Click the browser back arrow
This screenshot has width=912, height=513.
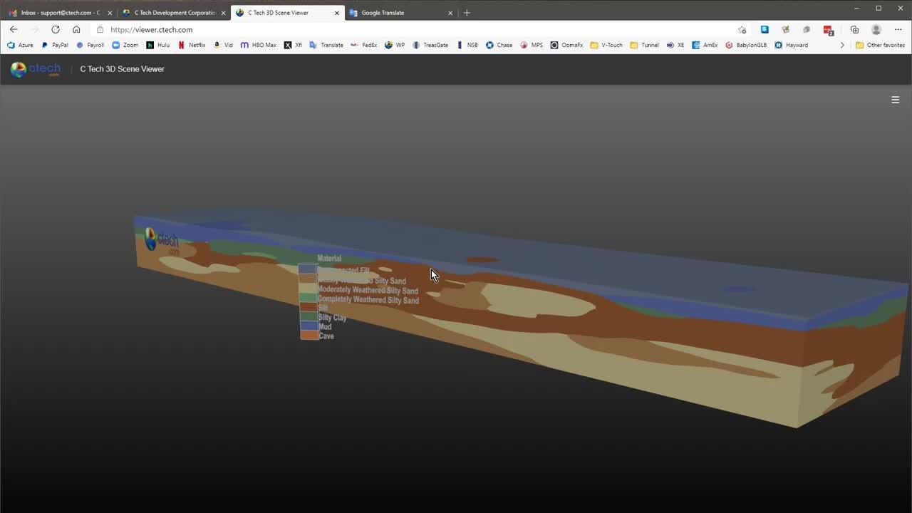(14, 30)
